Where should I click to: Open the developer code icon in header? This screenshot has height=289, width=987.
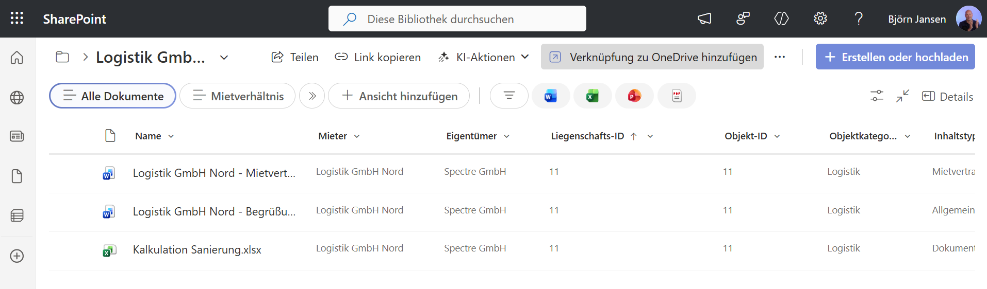tap(782, 19)
